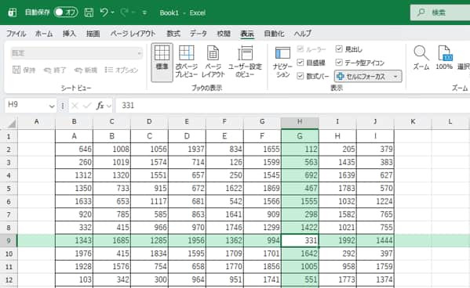The height and width of the screenshot is (288, 470).
Task: Switch to the ヘルプ tab
Action: 302,34
